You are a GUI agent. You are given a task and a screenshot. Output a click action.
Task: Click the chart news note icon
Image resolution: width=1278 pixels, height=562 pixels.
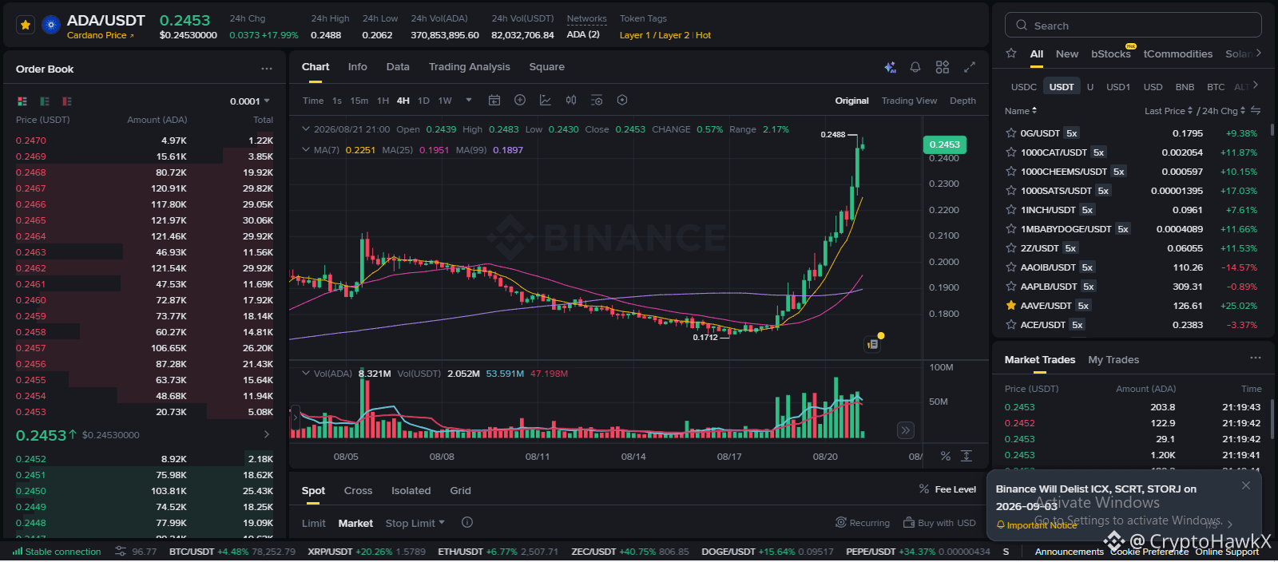tap(873, 344)
